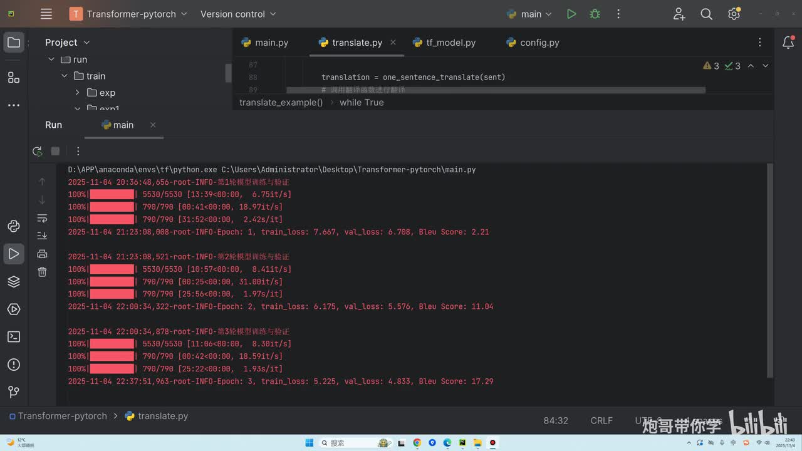Toggle scroll to end of console
The image size is (802, 451).
coord(42,236)
